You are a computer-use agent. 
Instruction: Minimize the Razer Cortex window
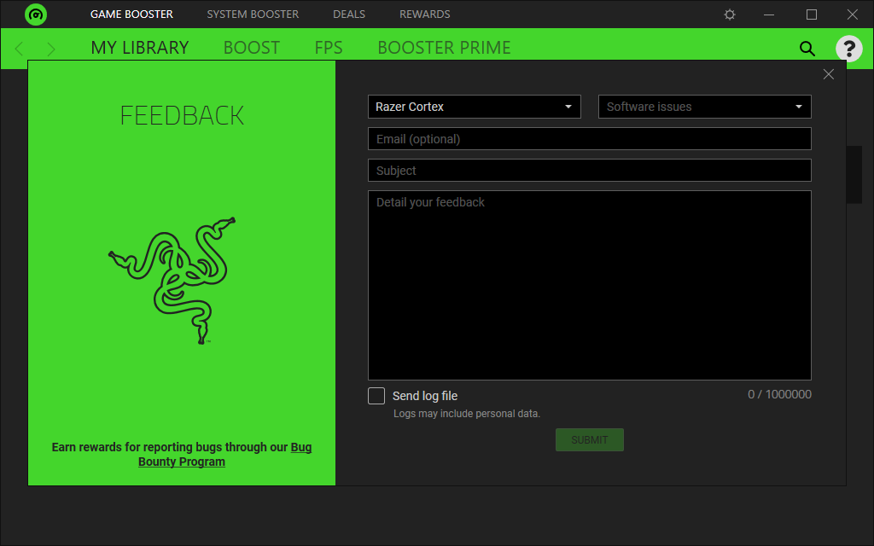click(769, 15)
